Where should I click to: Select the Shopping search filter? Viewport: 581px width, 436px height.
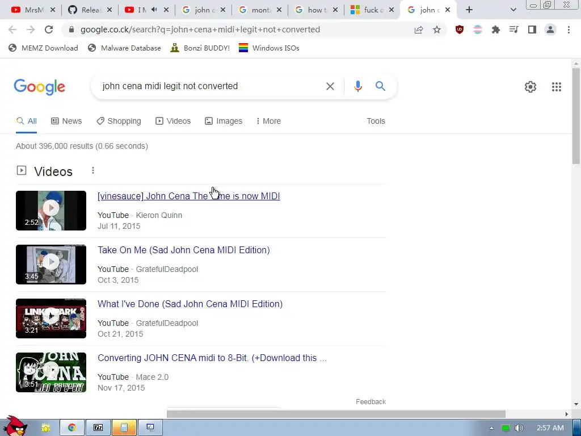click(119, 121)
